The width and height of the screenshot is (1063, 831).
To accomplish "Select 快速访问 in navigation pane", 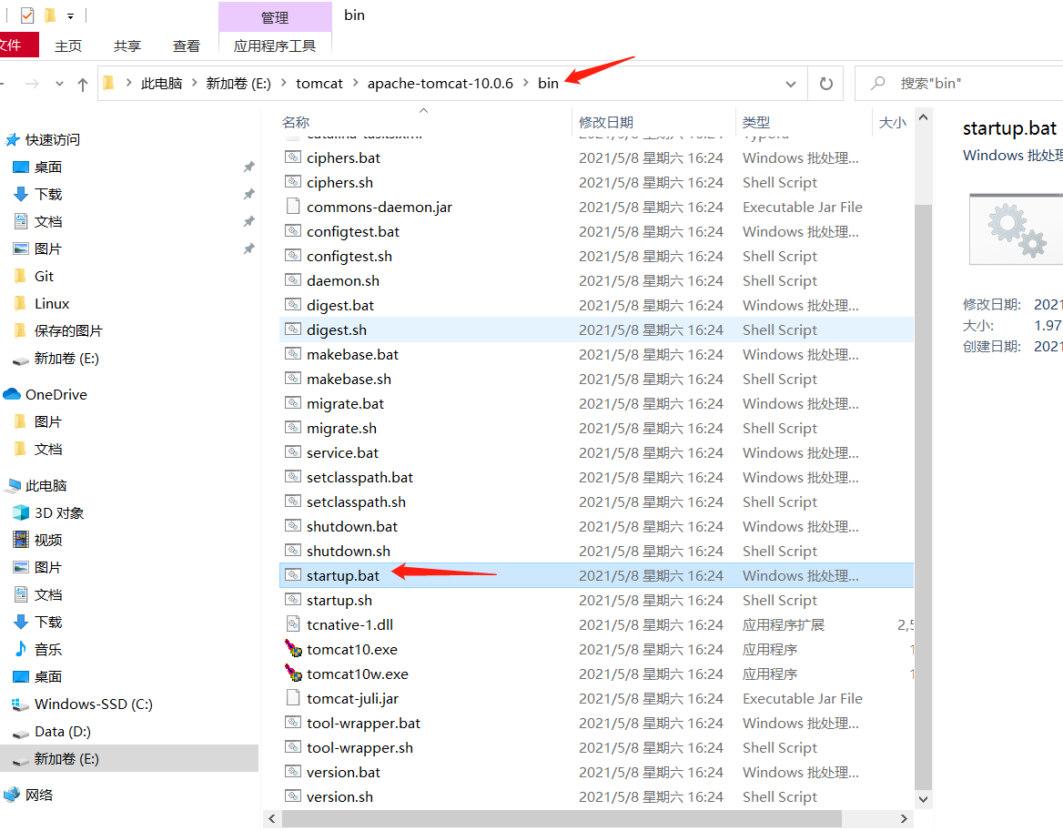I will tap(52, 139).
